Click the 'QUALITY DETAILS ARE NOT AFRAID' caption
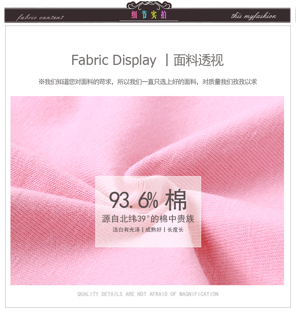 coord(148,294)
